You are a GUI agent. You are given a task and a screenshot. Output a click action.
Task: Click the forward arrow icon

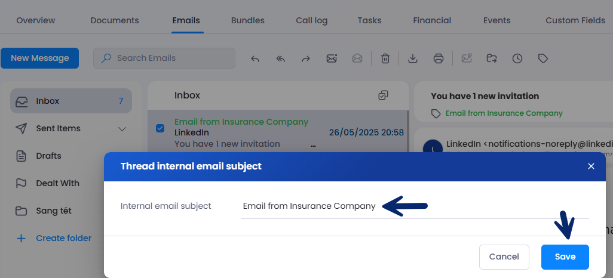(306, 58)
